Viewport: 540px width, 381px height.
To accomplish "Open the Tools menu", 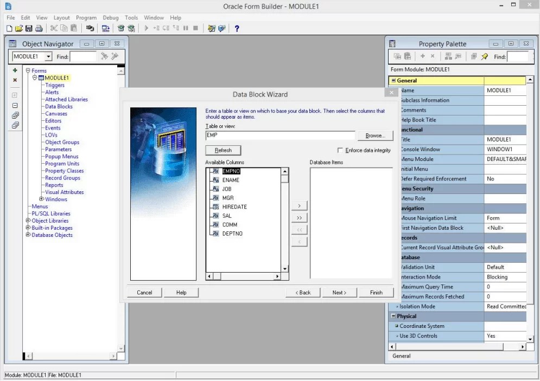I will click(131, 17).
